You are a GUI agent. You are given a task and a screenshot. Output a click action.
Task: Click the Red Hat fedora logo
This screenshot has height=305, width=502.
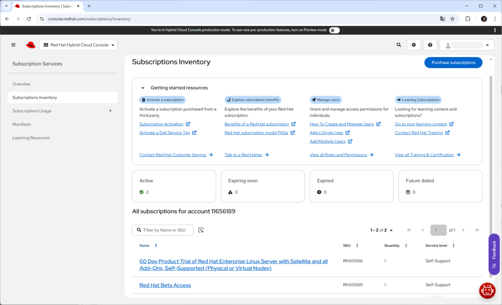click(x=30, y=45)
